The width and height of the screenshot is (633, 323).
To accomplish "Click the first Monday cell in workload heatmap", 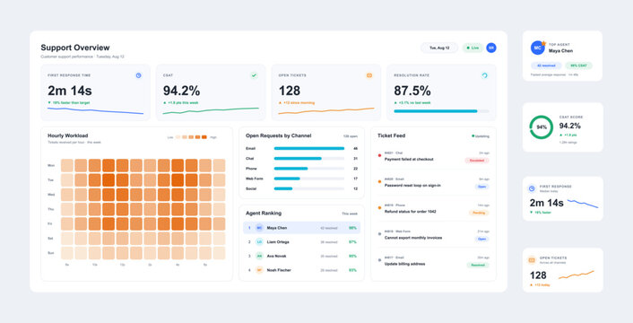I will 67,165.
